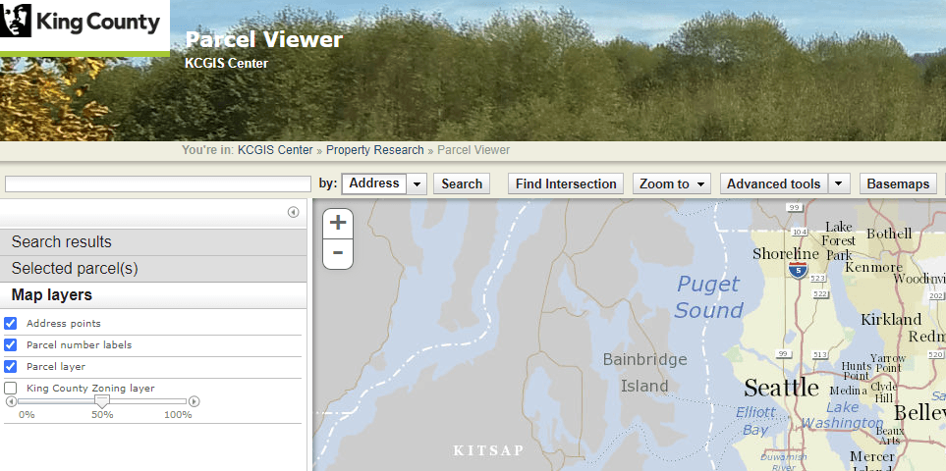This screenshot has width=946, height=471.
Task: Click the Find Intersection button
Action: [566, 183]
